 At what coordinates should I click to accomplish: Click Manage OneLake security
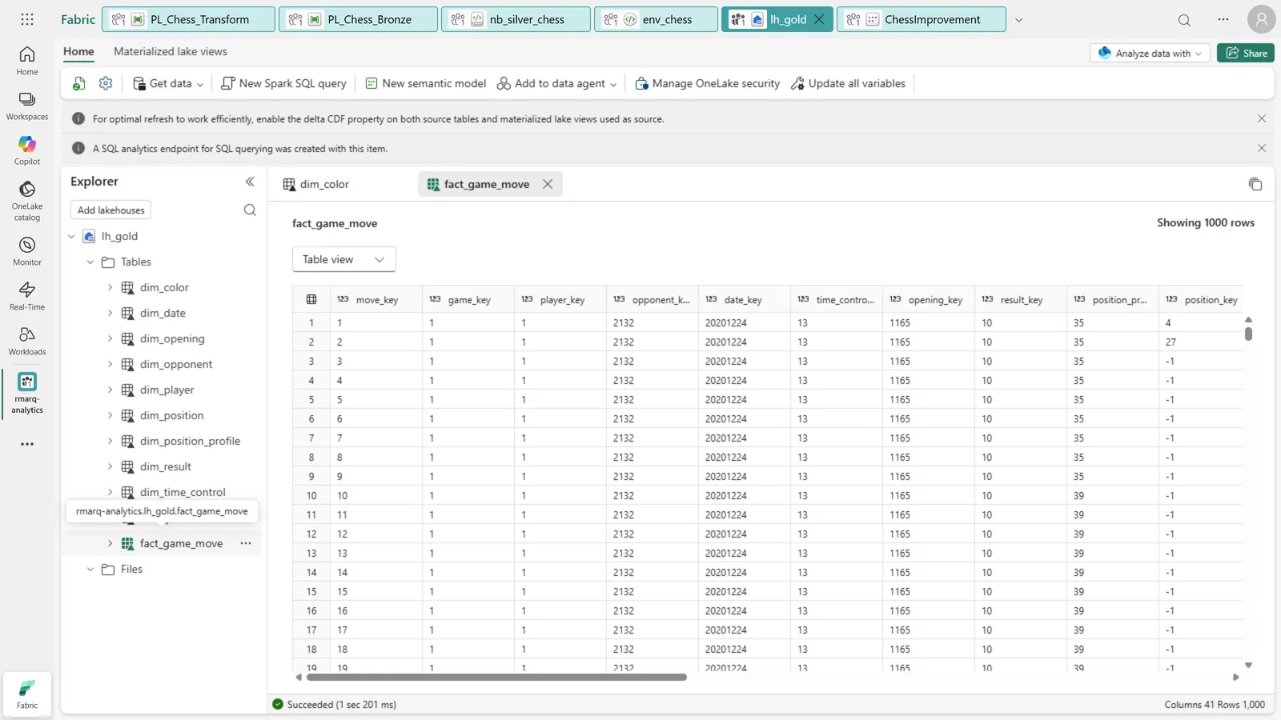[707, 83]
